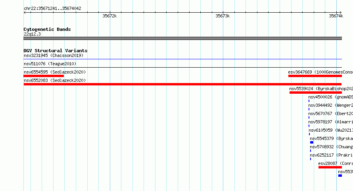Open variant esv3647669 label

click(320, 72)
